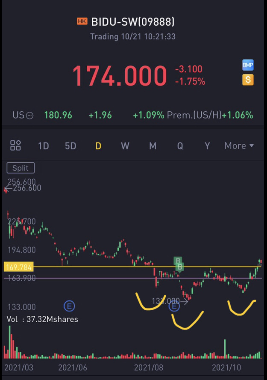This screenshot has width=267, height=380.
Task: Tap the Trading 10/21 10:21:33 status
Action: 133,37
